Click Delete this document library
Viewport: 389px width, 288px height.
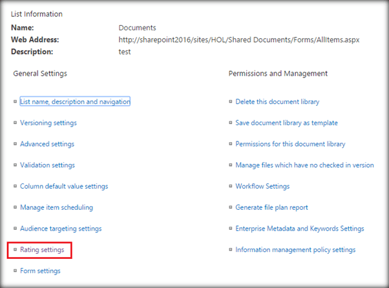(277, 101)
